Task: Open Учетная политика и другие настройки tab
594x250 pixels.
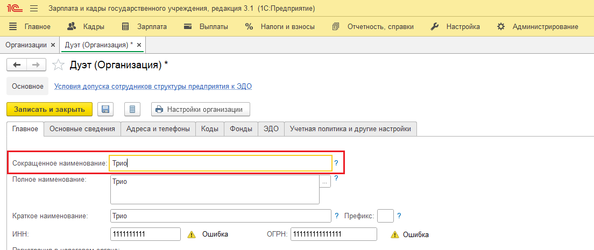Action: (x=350, y=129)
